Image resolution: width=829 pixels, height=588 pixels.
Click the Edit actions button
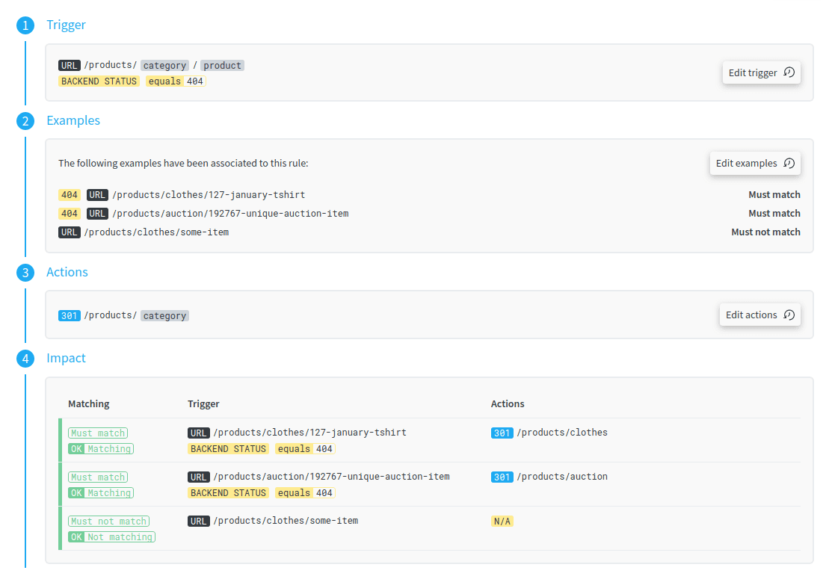pyautogui.click(x=759, y=315)
